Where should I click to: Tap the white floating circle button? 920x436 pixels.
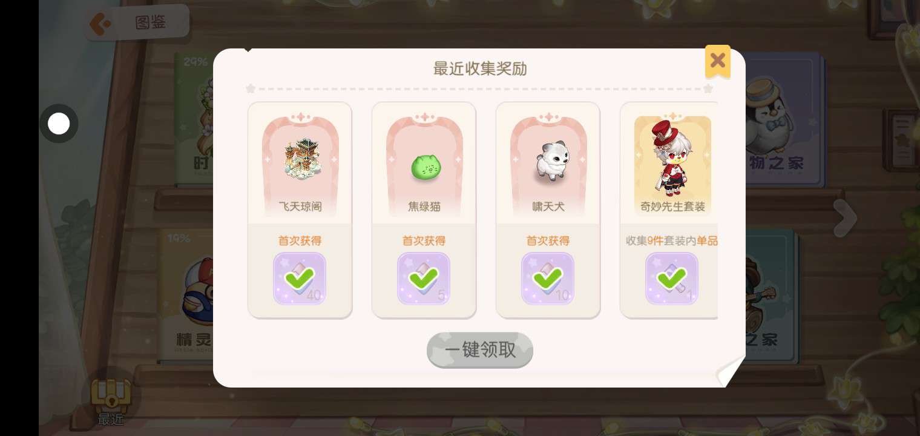tap(59, 124)
